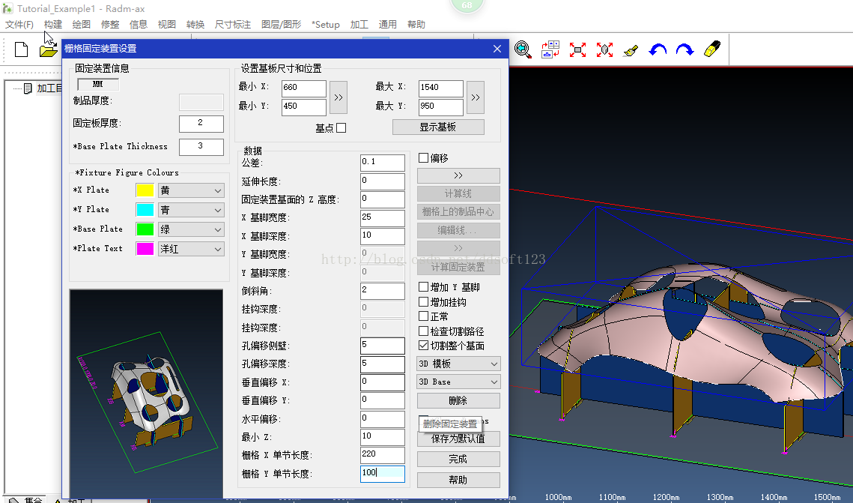This screenshot has height=503, width=853.
Task: Click the blue redo arrow icon
Action: tap(685, 50)
